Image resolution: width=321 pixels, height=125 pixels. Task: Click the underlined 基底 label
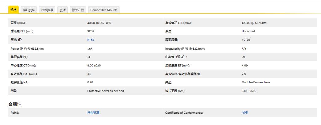coord(14,40)
